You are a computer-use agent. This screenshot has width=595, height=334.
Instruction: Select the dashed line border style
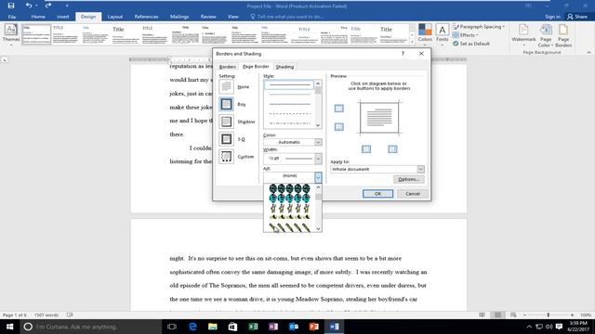[x=289, y=113]
